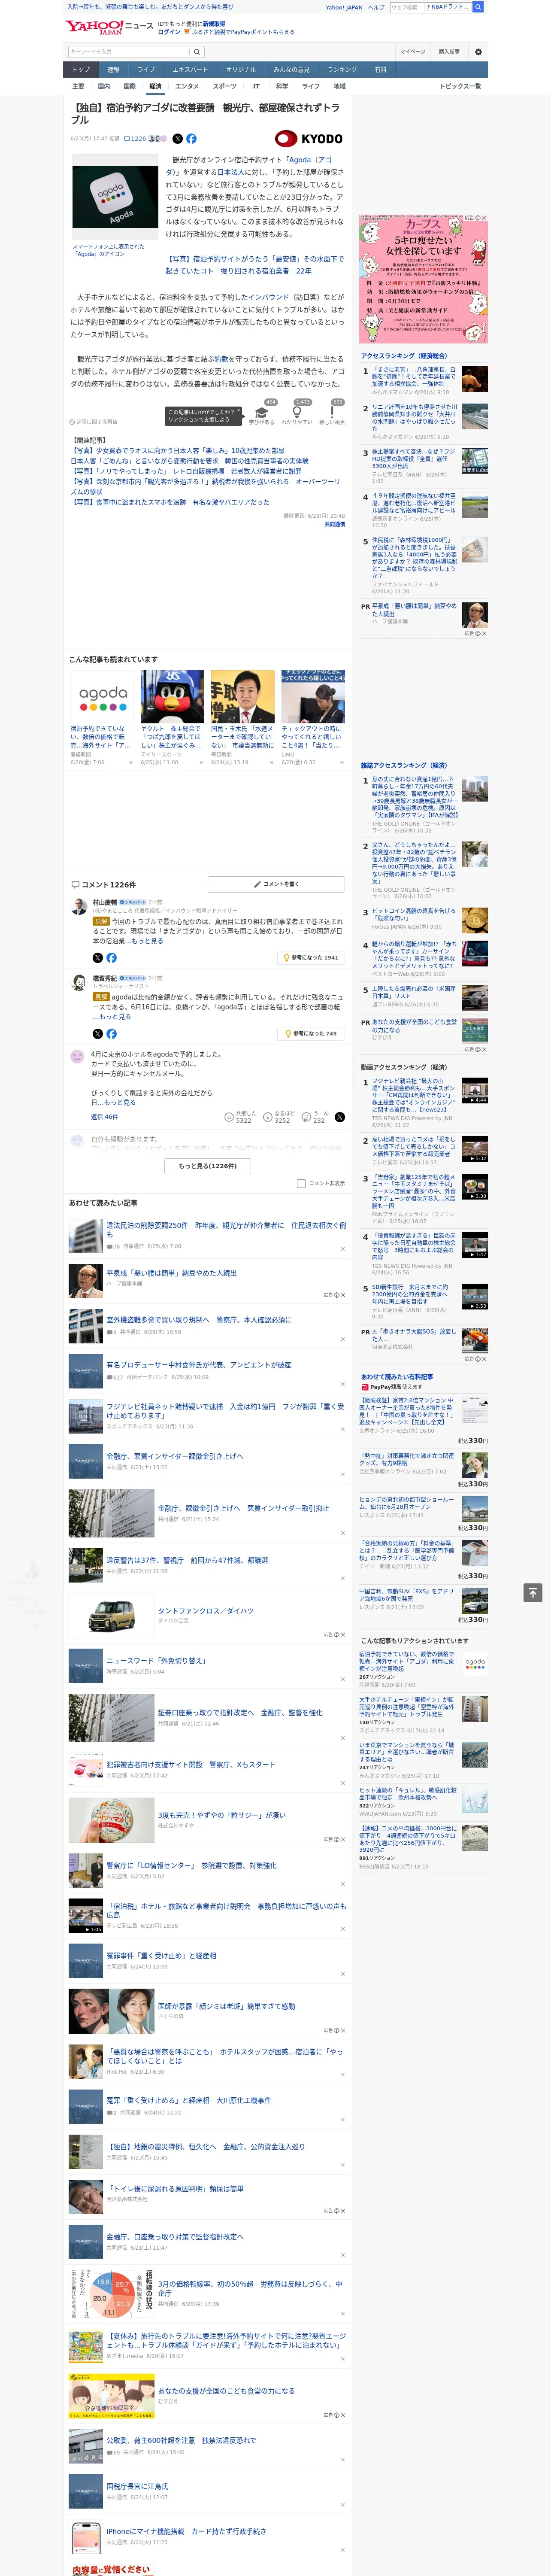Click the keyword search magnifier icon
Viewport: 551px width, 2576px height.
tap(197, 52)
